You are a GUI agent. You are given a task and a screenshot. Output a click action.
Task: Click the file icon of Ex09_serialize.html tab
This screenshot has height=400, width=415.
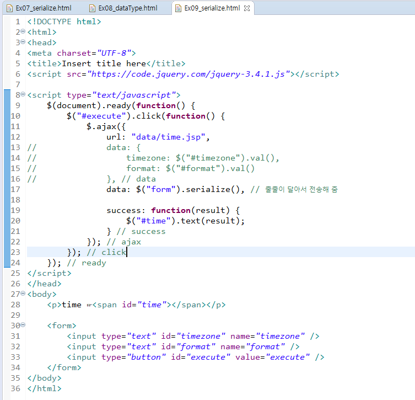click(x=178, y=8)
